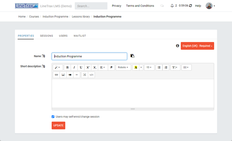Click the translate icon next to Name label
The image size is (232, 141).
pos(44,56)
